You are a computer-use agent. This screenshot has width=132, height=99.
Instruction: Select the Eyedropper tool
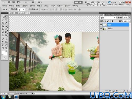[x=6, y=23]
